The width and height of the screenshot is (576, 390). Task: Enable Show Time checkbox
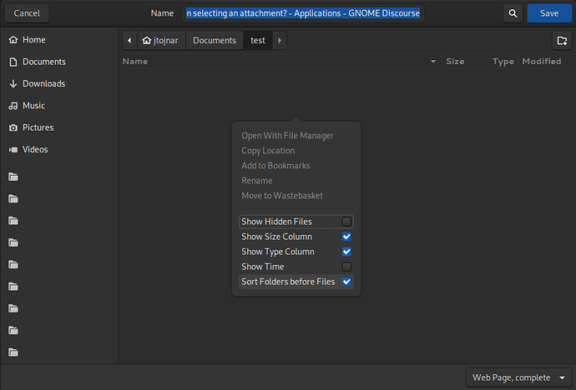click(x=346, y=267)
